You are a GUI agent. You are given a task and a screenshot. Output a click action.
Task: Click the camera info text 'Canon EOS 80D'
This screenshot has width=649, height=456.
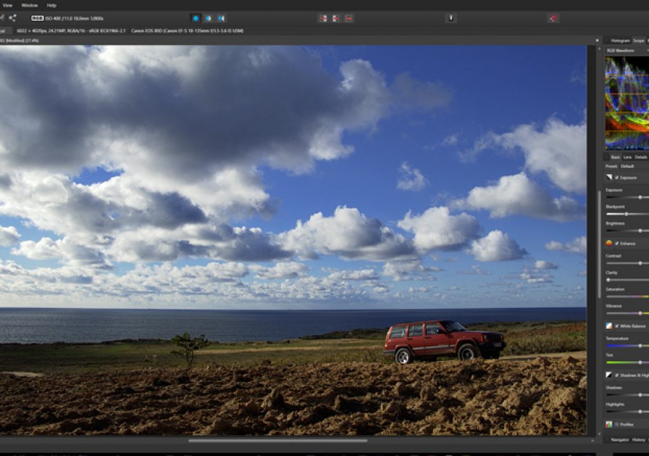(x=147, y=30)
